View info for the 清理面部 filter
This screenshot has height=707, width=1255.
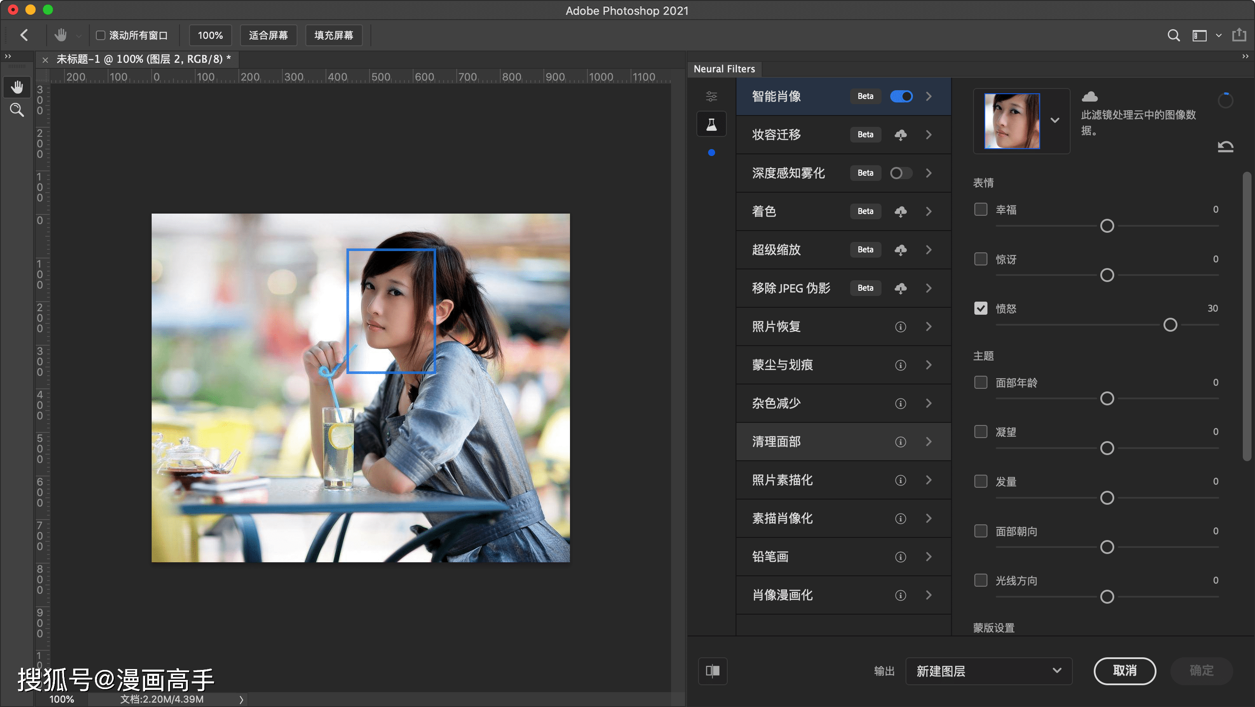pyautogui.click(x=901, y=442)
